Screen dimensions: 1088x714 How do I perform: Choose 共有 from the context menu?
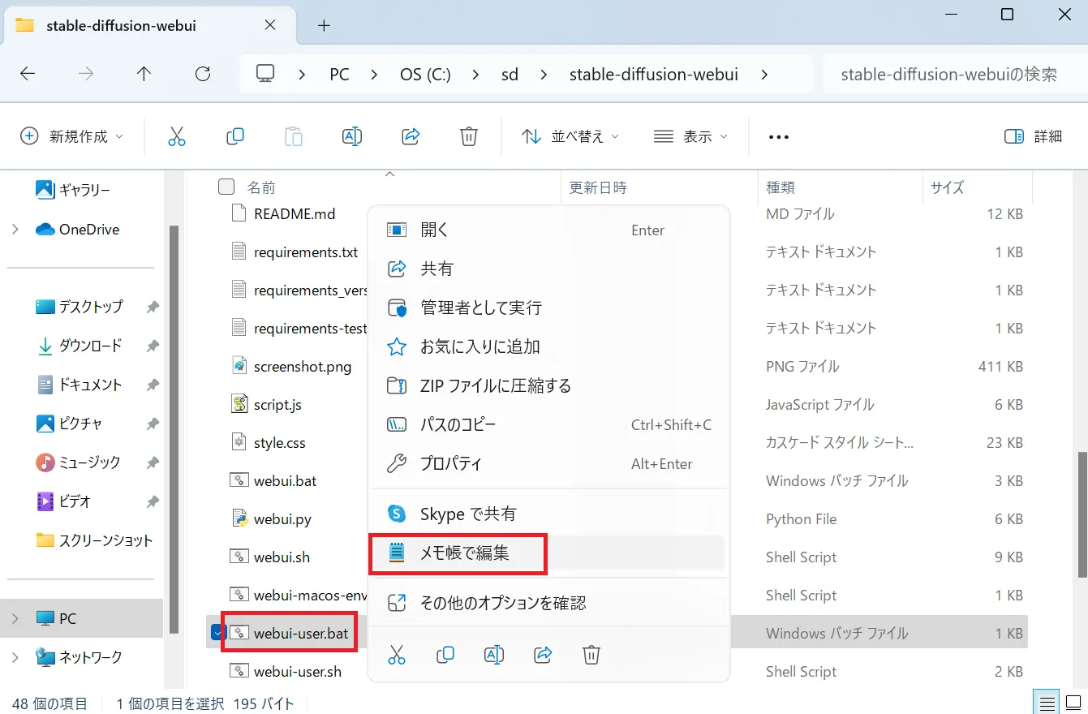548,269
